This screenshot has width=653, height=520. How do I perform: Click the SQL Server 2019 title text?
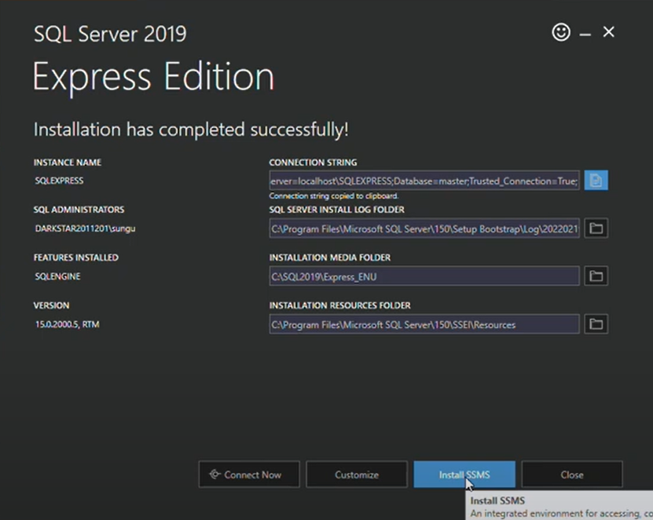(110, 34)
